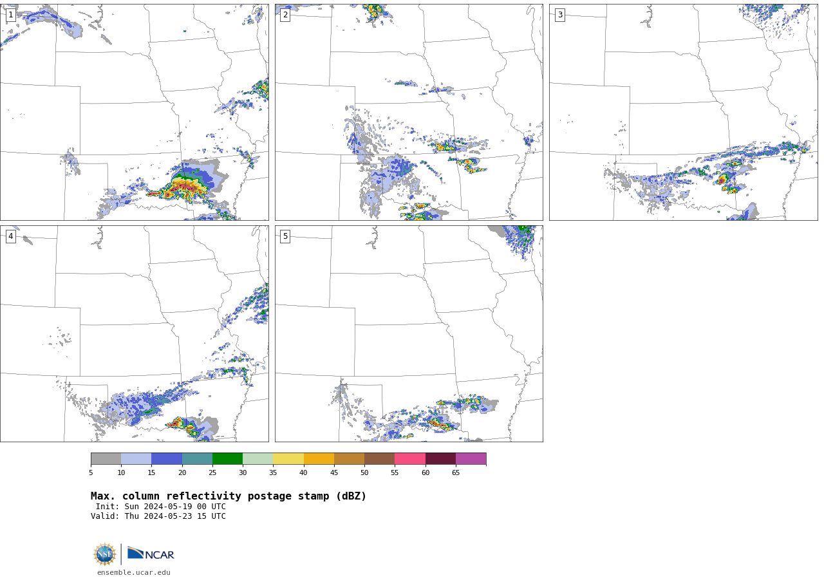The height and width of the screenshot is (580, 824).
Task: Open ensemble member 4 reflectivity map
Action: (x=134, y=333)
